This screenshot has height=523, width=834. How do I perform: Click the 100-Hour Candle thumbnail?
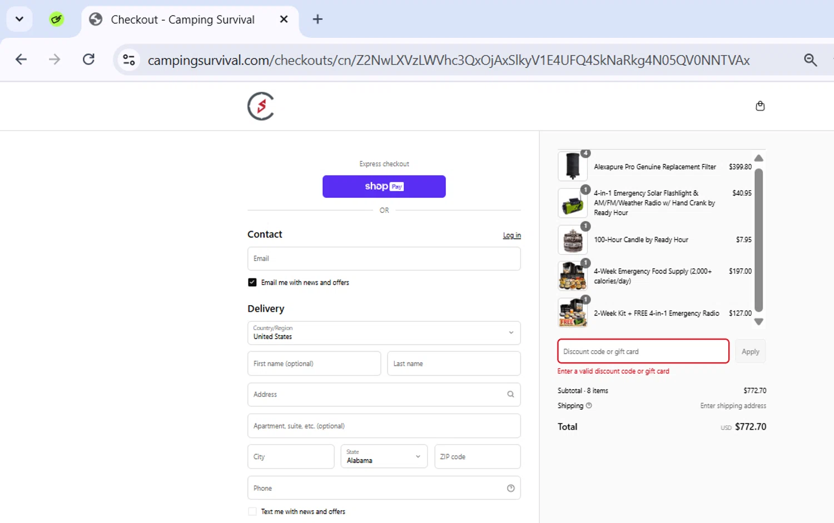(x=573, y=240)
